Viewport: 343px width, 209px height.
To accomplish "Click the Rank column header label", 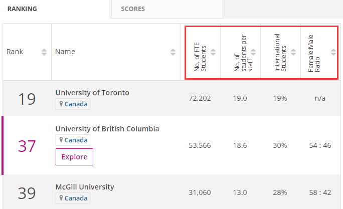I will point(15,52).
